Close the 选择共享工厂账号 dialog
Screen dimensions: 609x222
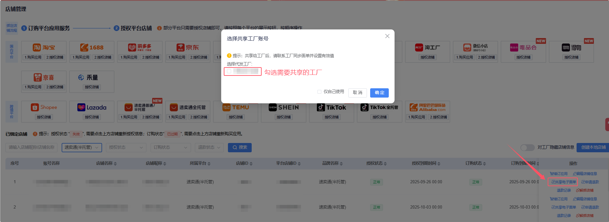point(387,36)
